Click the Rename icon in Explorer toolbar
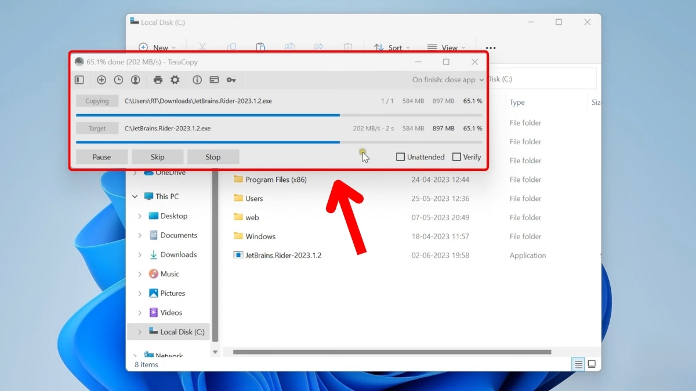The height and width of the screenshot is (391, 696). [x=289, y=47]
